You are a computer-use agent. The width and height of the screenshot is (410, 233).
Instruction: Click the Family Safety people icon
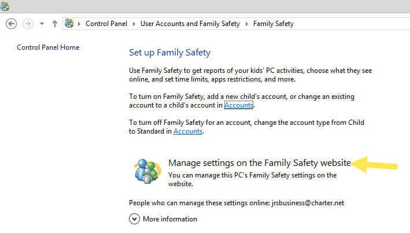(147, 171)
